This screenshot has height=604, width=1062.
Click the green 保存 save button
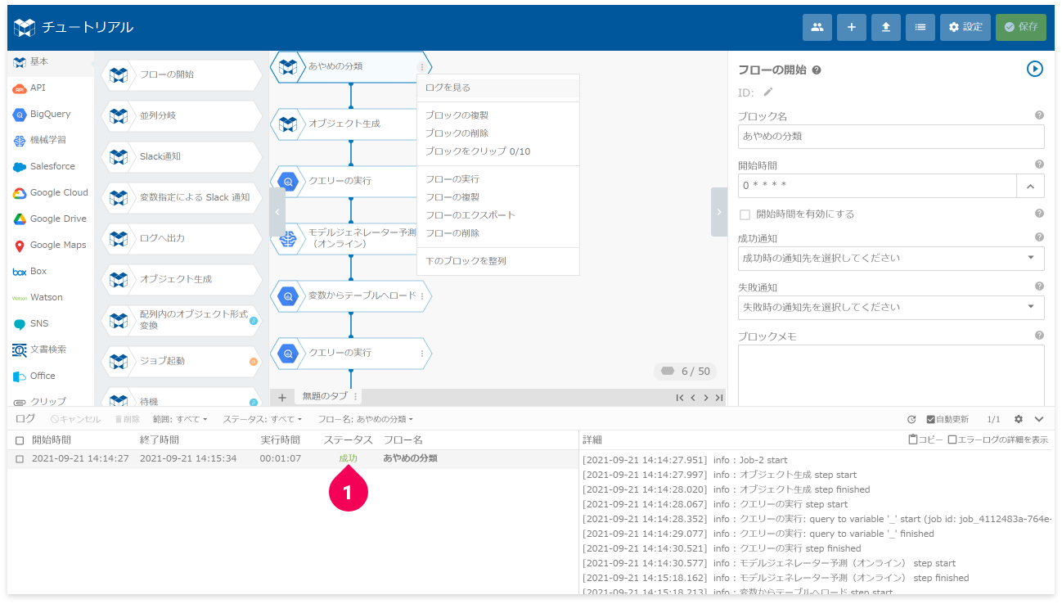click(1020, 27)
